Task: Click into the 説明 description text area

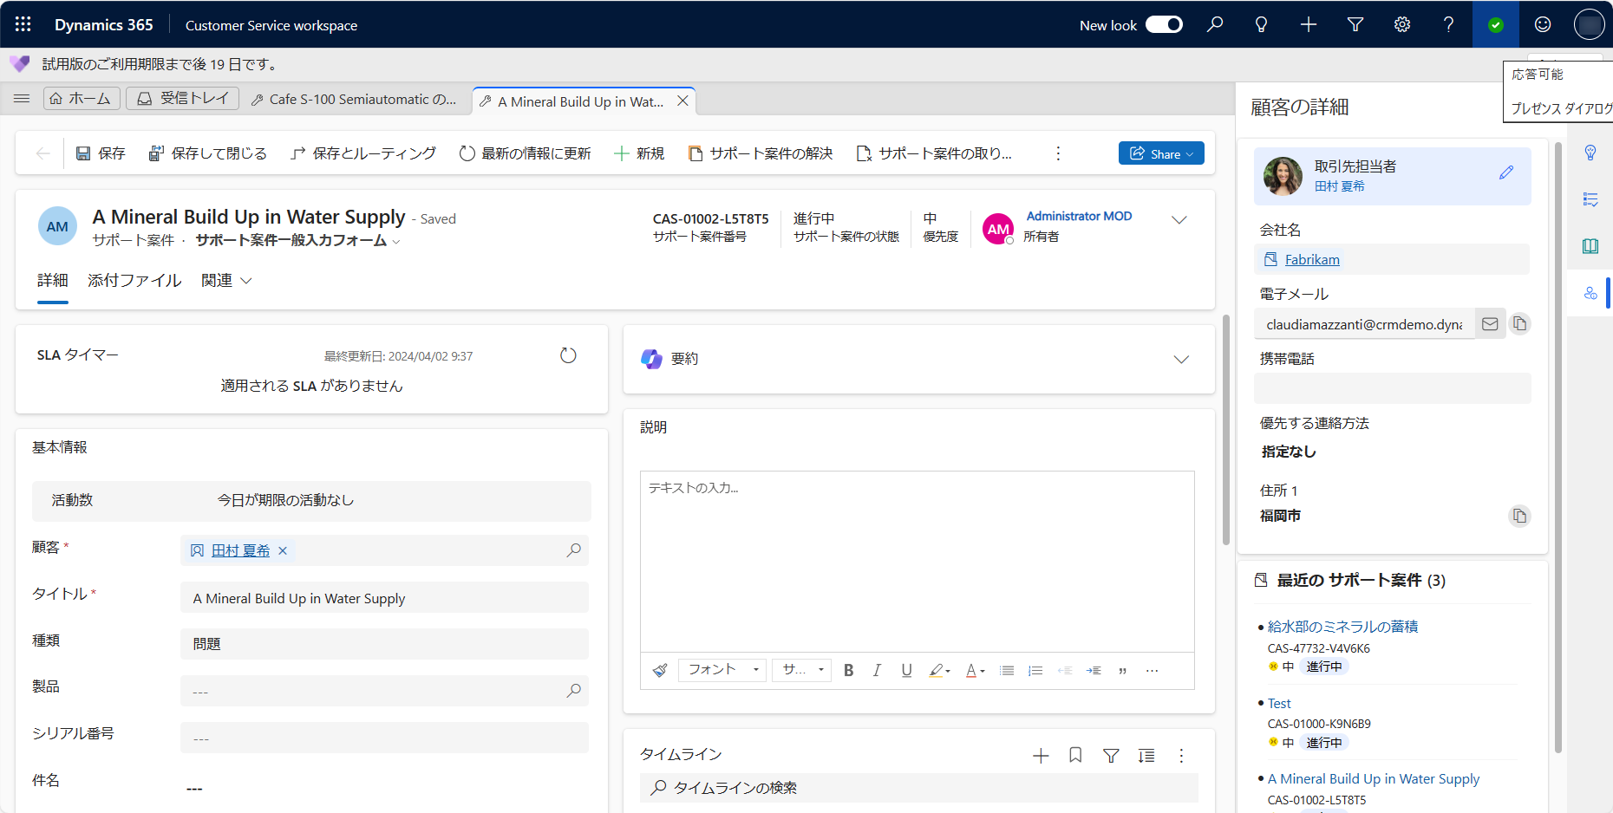Action: 917,562
